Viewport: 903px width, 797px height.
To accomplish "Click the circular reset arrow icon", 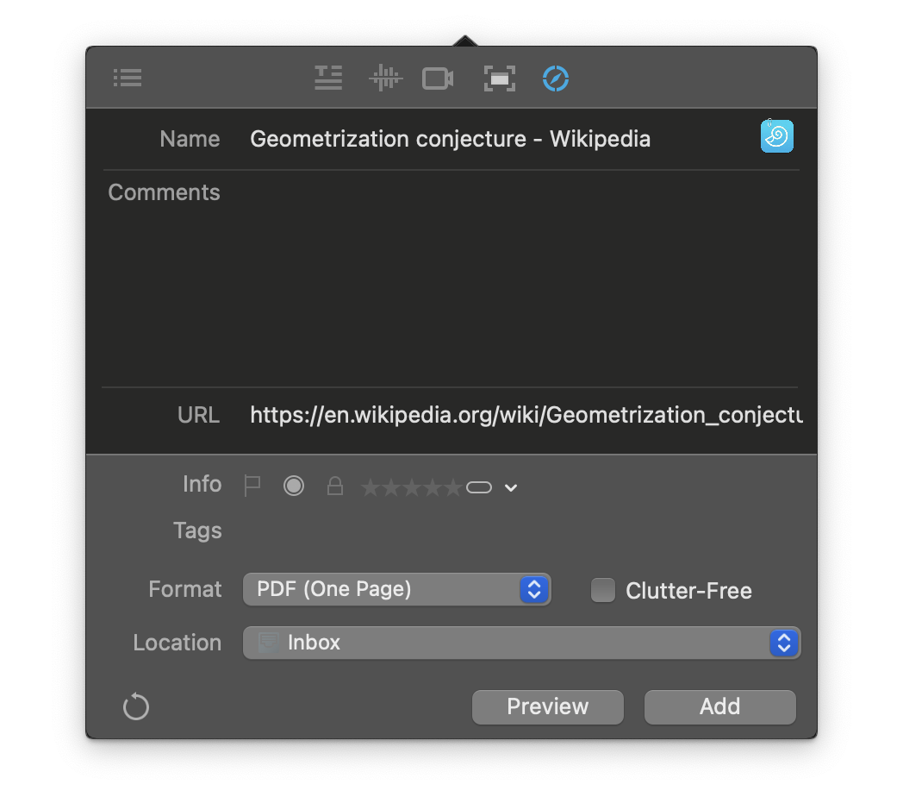I will tap(136, 707).
